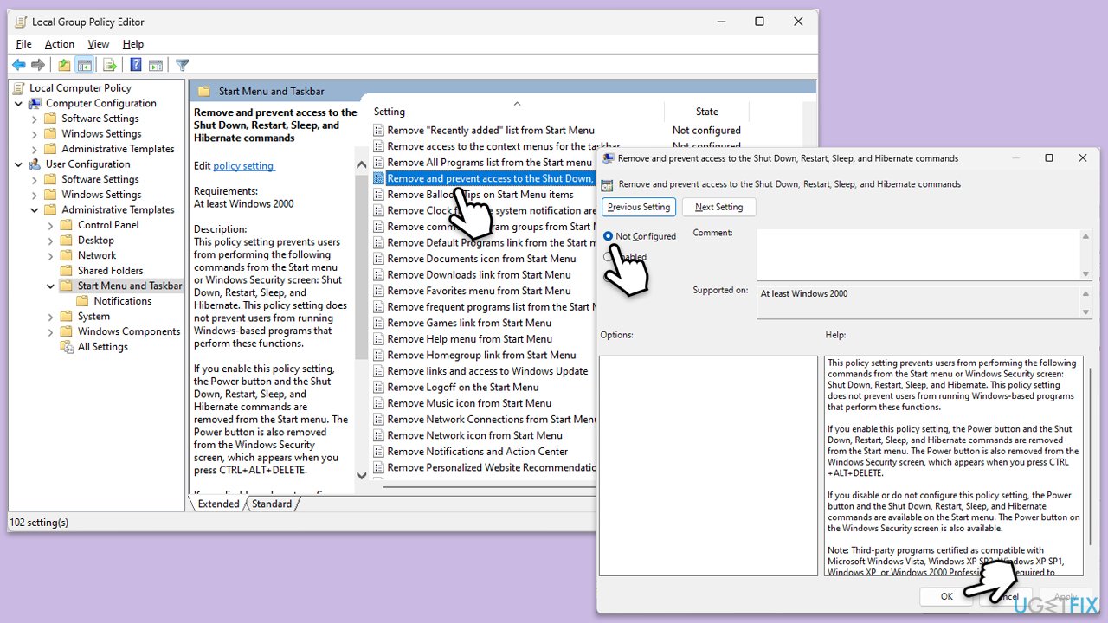Open the Help menu
This screenshot has width=1108, height=623.
click(133, 44)
